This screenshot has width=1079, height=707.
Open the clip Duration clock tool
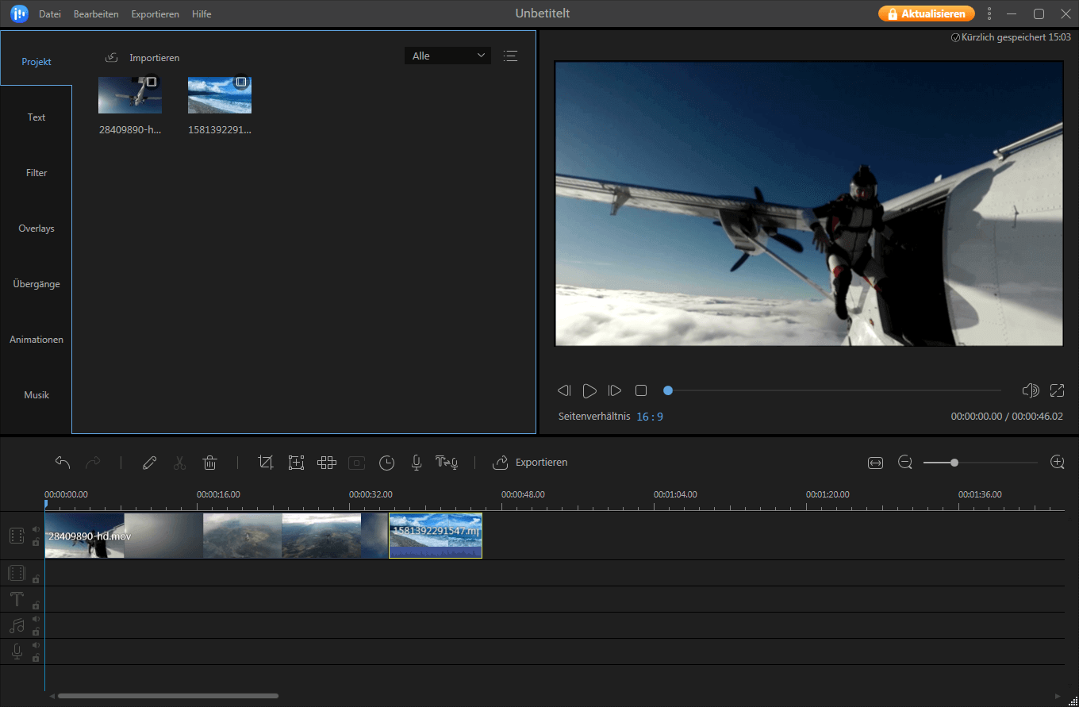pos(386,463)
